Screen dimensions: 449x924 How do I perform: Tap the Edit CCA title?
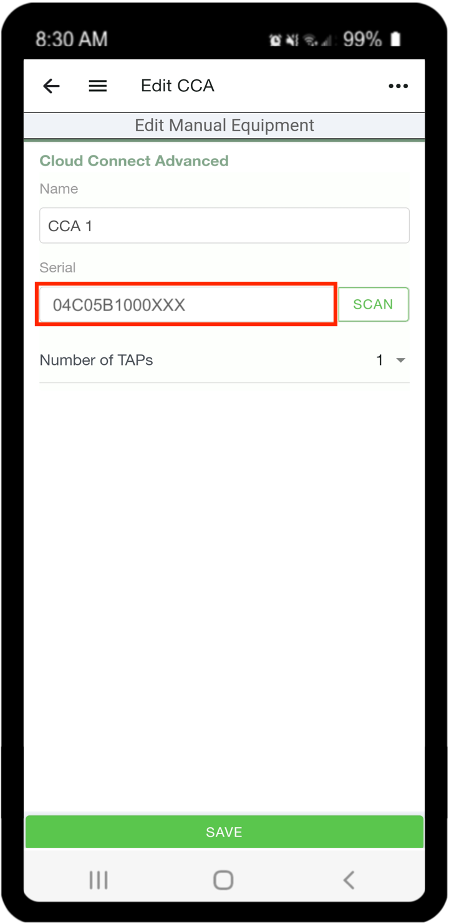pyautogui.click(x=178, y=86)
